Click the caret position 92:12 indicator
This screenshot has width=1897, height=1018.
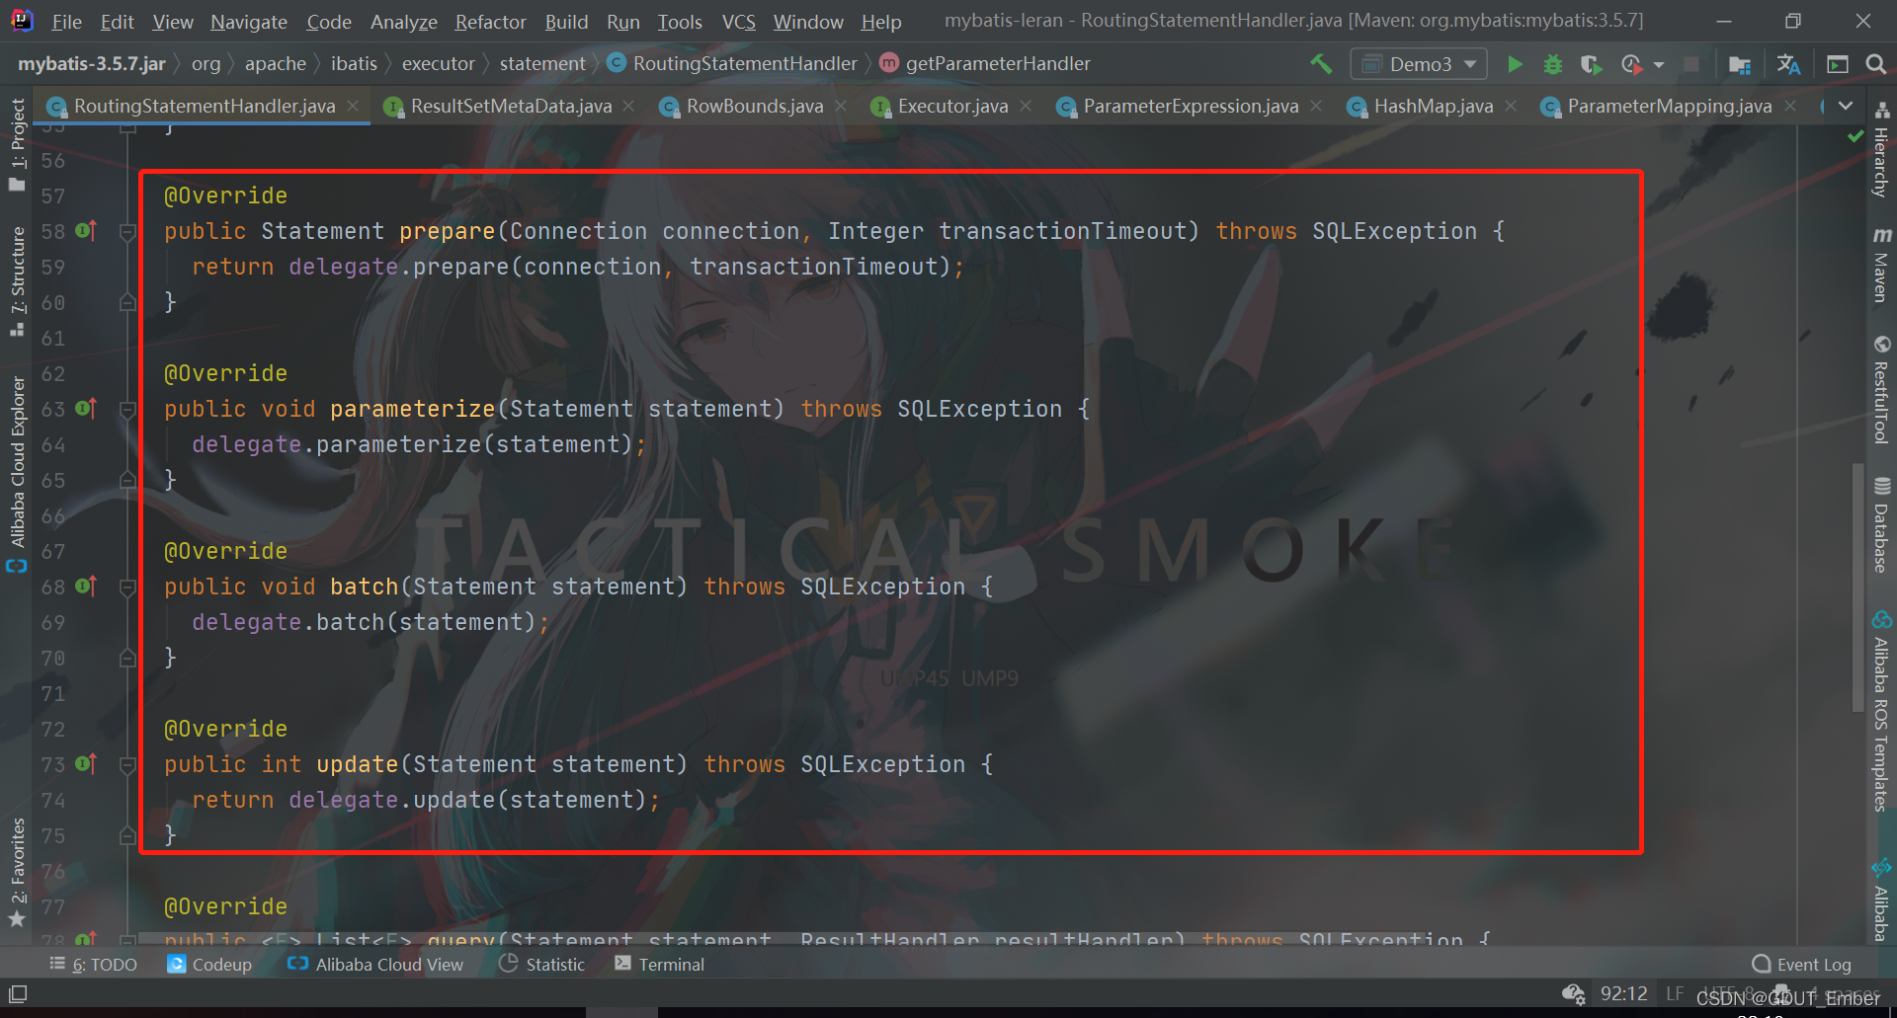1623,993
